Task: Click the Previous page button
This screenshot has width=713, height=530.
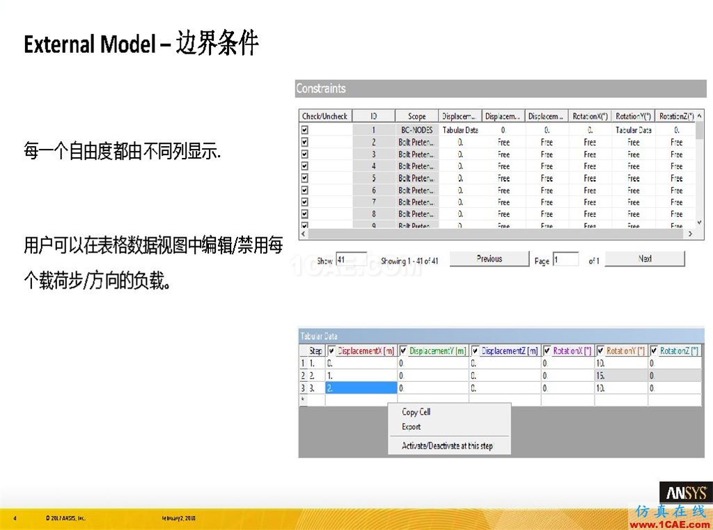Action: tap(489, 259)
